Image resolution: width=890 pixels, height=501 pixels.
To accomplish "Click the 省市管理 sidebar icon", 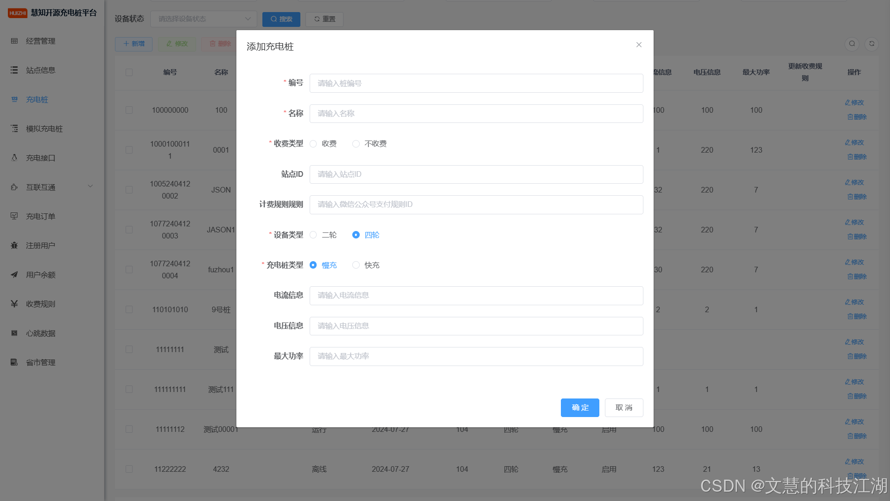I will (14, 362).
